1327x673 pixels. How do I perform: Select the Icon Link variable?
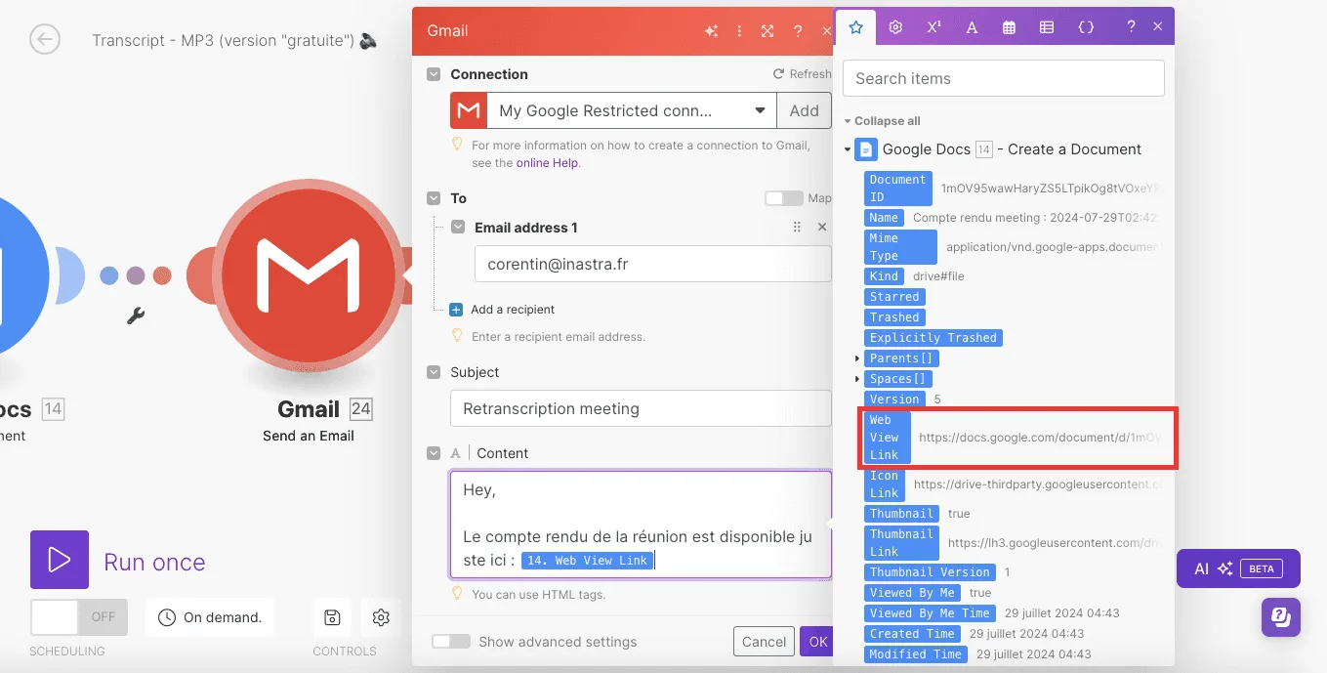(884, 484)
